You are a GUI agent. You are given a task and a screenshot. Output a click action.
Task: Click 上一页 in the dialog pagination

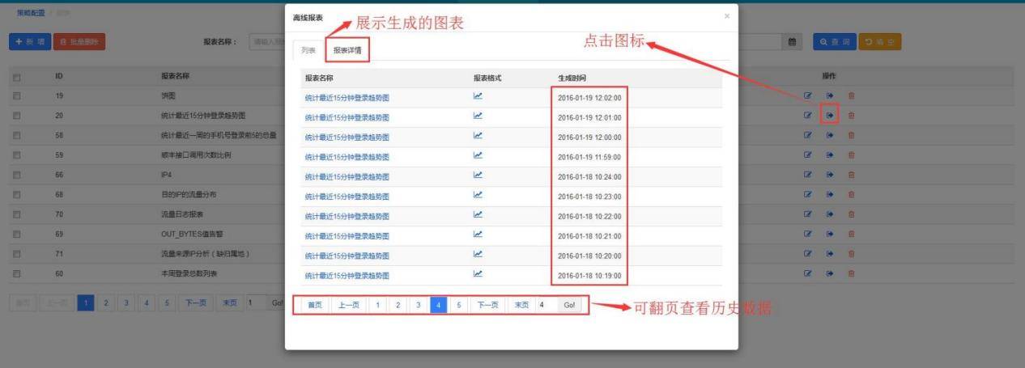tap(348, 306)
